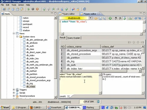Click the vclass_def column header
This screenshot has width=147, height=110.
coord(121,47)
